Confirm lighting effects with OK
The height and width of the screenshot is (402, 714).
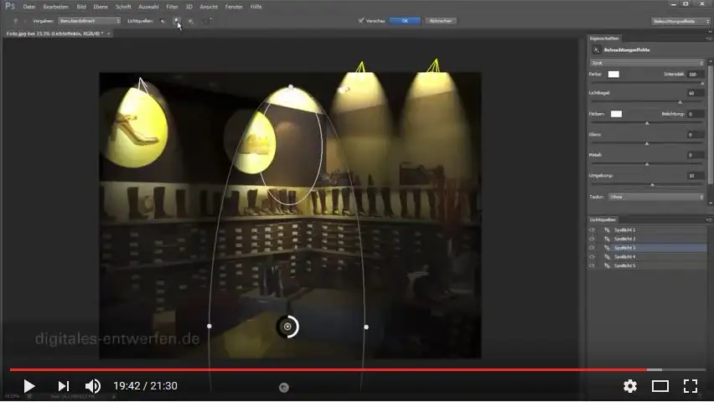[405, 21]
